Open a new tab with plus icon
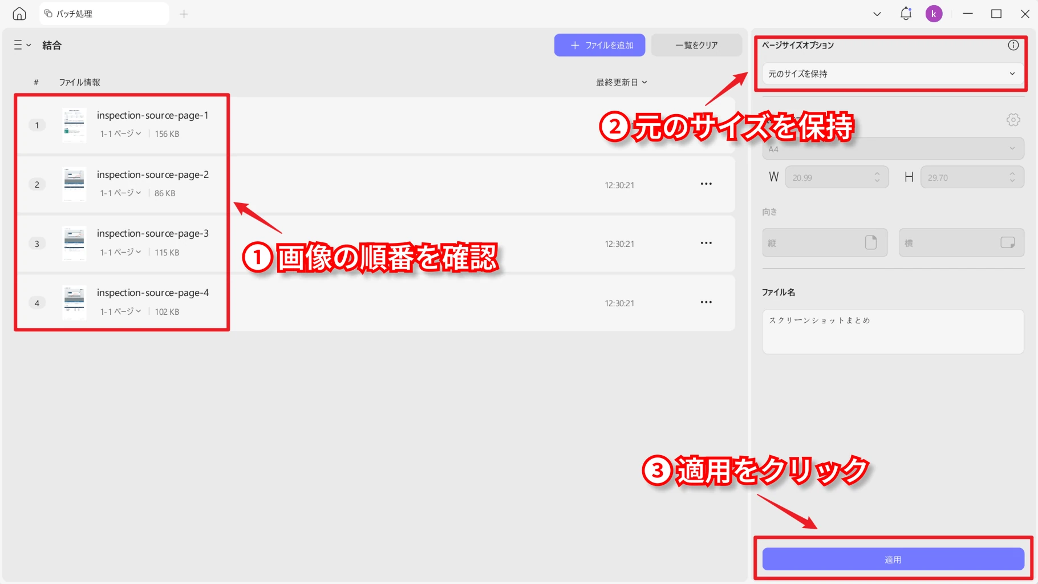Image resolution: width=1038 pixels, height=584 pixels. [x=184, y=14]
